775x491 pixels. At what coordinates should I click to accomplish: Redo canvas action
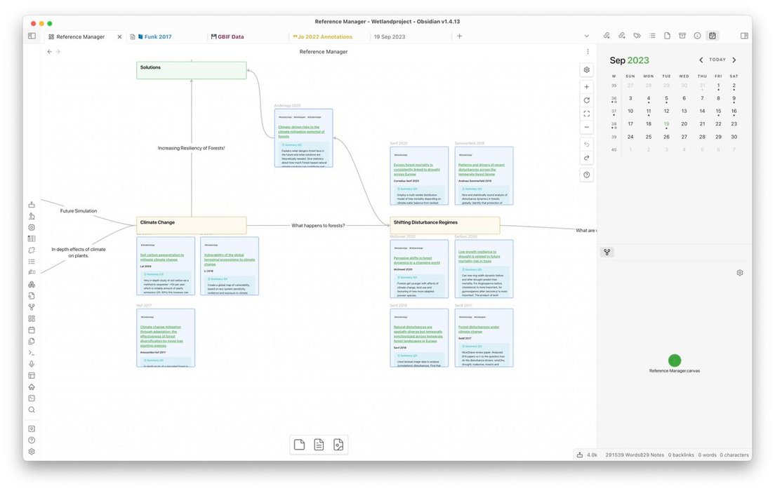[x=587, y=158]
